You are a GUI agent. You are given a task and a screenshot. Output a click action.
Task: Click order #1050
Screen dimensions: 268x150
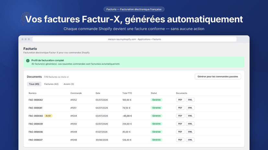coord(73,124)
